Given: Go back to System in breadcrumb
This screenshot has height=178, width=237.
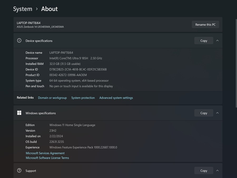Looking at the screenshot, I should 23,9.
